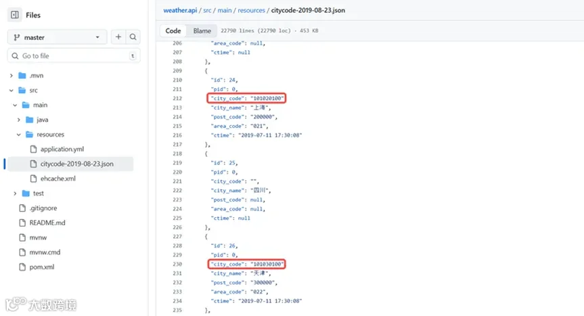Open the master branch dropdown
This screenshot has height=316, width=584.
pyautogui.click(x=57, y=37)
